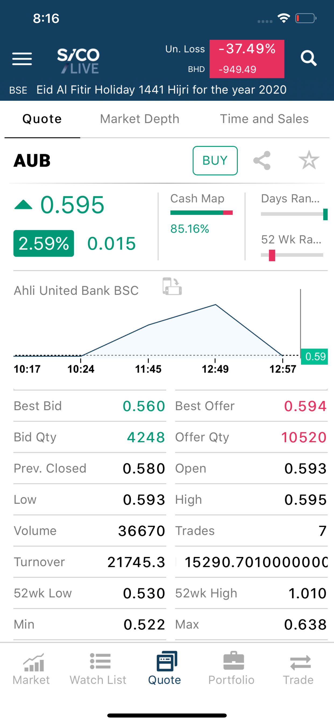The width and height of the screenshot is (334, 724).
Task: Tap 52wk High value 1.010
Action: 308,593
